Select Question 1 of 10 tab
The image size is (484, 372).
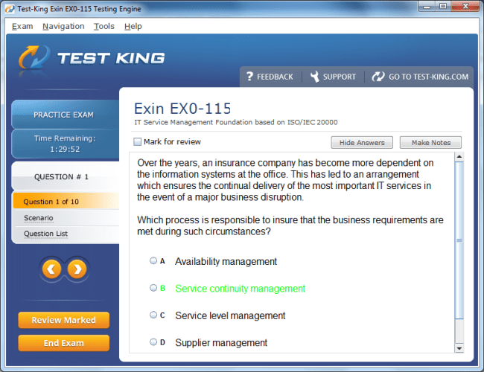click(66, 202)
